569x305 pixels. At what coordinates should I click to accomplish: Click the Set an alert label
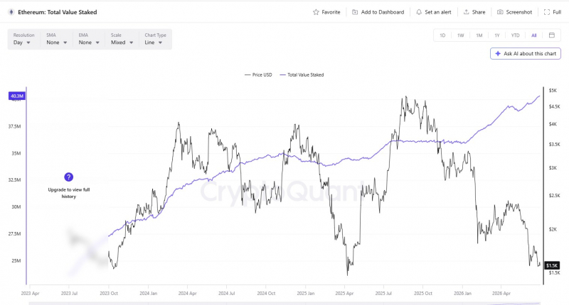click(x=438, y=12)
